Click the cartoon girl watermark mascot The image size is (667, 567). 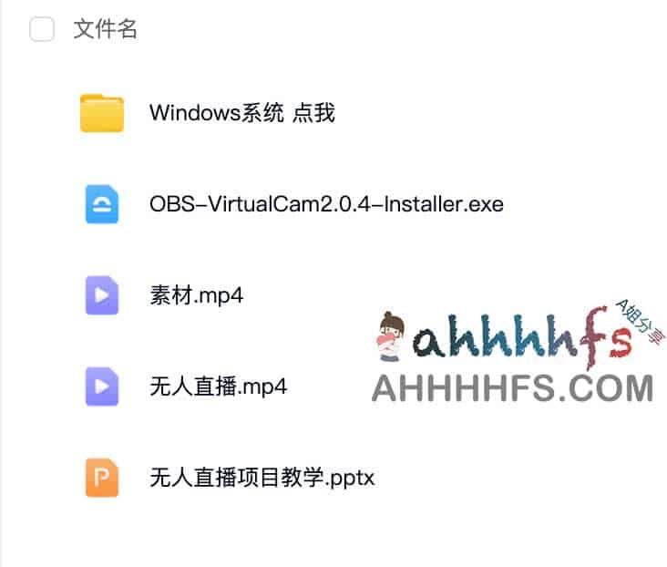[x=390, y=336]
